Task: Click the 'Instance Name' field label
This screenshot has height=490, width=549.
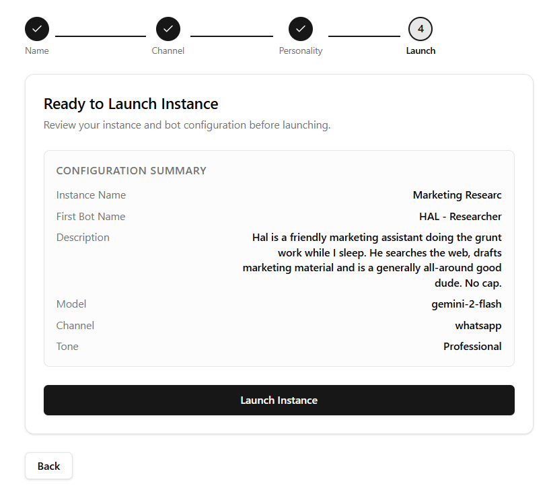Action: 91,195
